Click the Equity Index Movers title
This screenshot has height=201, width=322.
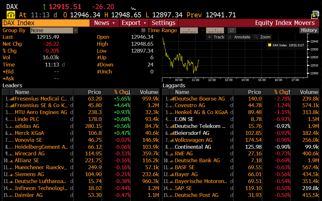tap(285, 23)
